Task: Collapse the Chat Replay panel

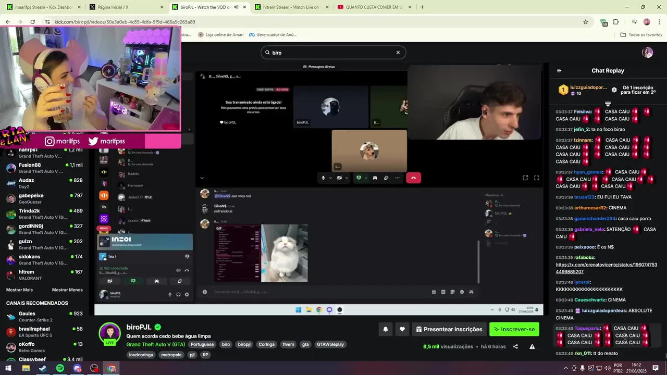Action: (x=559, y=71)
